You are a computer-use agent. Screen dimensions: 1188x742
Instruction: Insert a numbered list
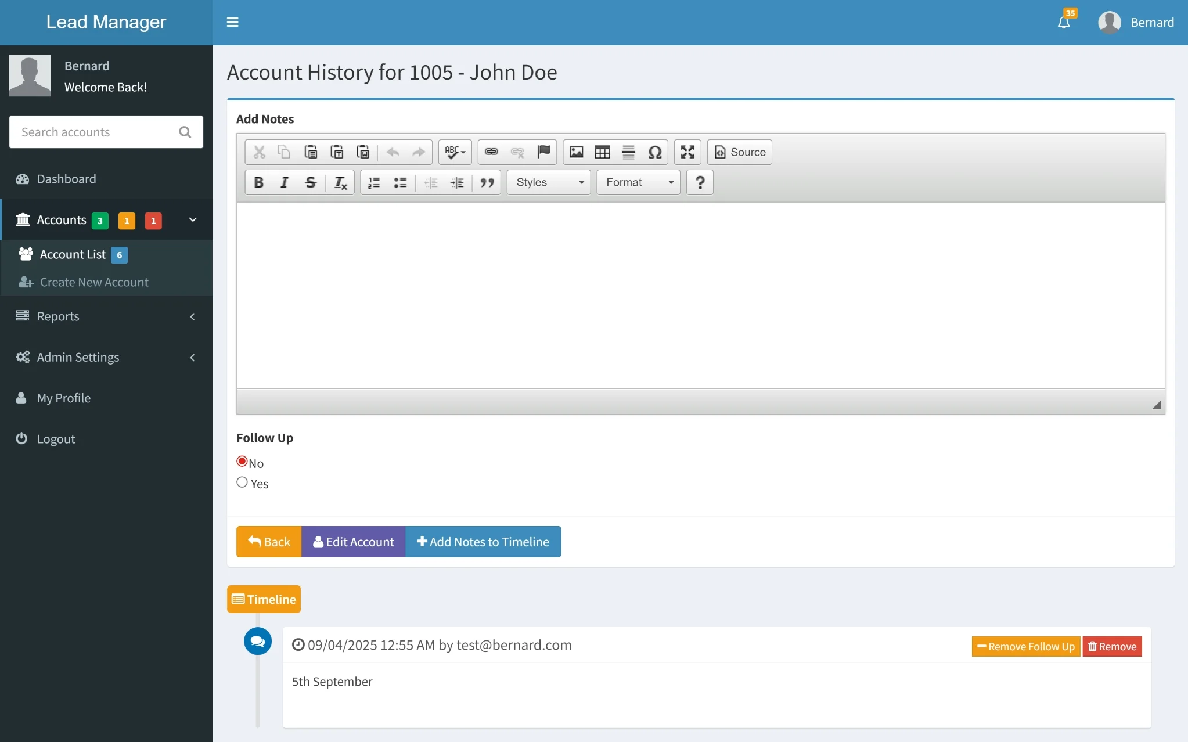pyautogui.click(x=374, y=182)
